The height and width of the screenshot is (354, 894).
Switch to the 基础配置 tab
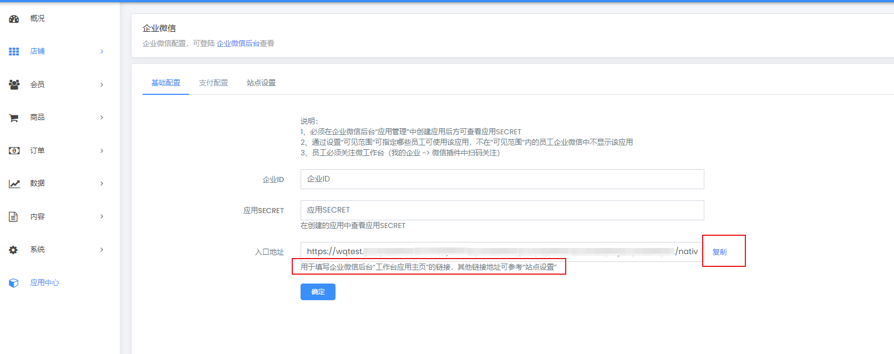pyautogui.click(x=166, y=83)
